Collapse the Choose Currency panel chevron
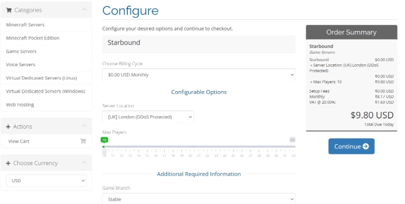This screenshot has width=405, height=204. [x=84, y=162]
